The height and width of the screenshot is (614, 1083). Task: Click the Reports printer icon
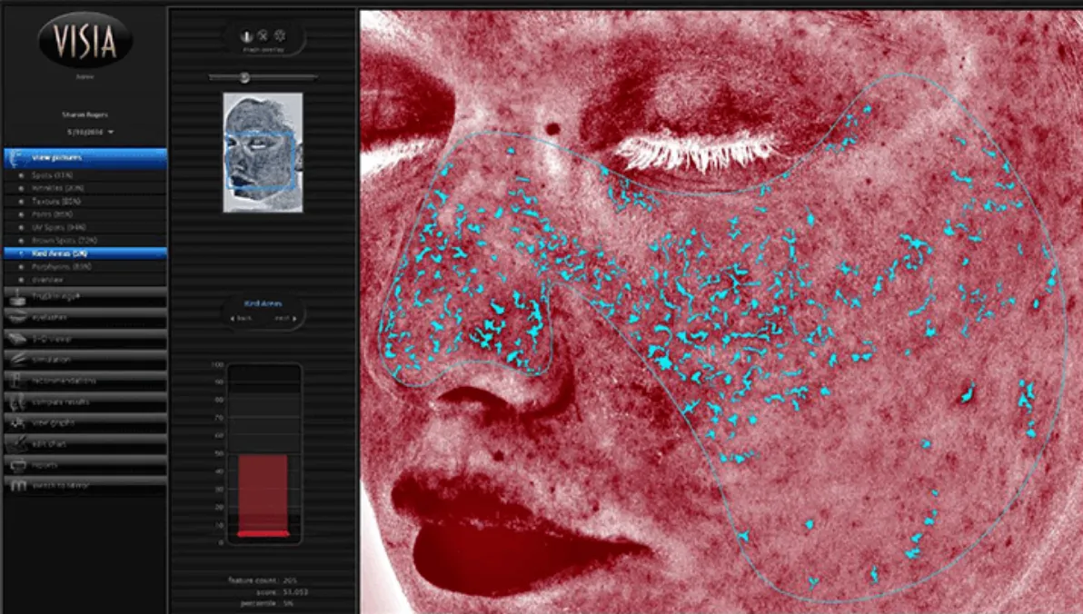click(18, 464)
